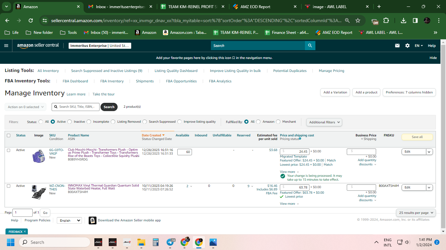Expand the Additional filters dropdown
Viewport: 446px width, 250px height.
(324, 122)
